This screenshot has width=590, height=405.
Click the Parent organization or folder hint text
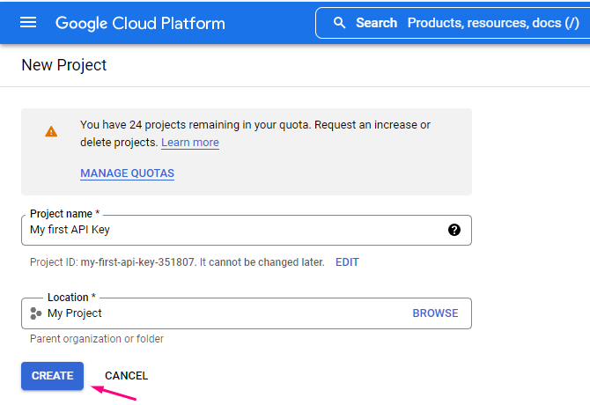point(97,339)
